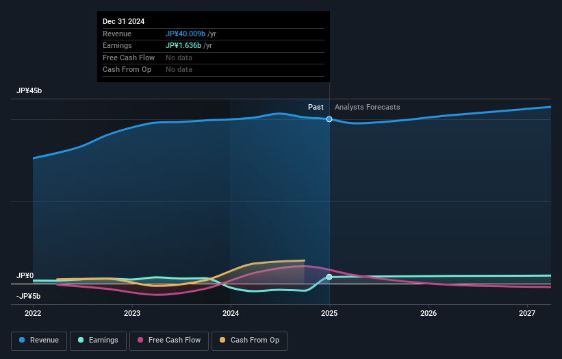The image size is (562, 359).
Task: Click the 2026 x-axis label
Action: 429,313
